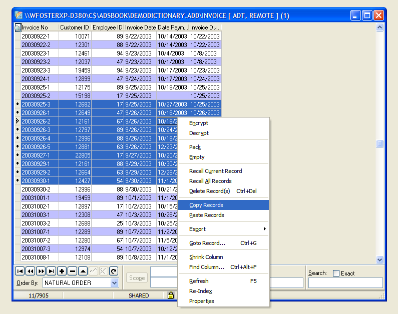Minimize the Invoice table window
398x314 pixels.
point(355,15)
